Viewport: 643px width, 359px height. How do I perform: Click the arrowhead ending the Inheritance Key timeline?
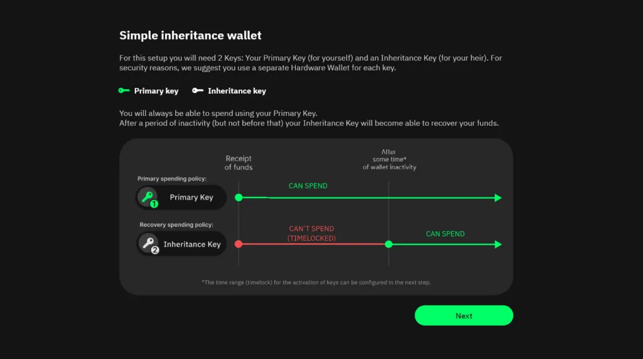pos(499,244)
